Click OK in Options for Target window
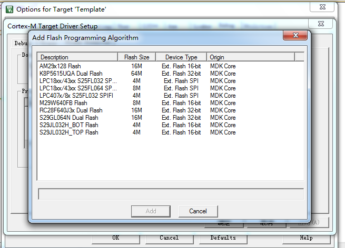Screen dimensions: 345x248 tap(116, 238)
